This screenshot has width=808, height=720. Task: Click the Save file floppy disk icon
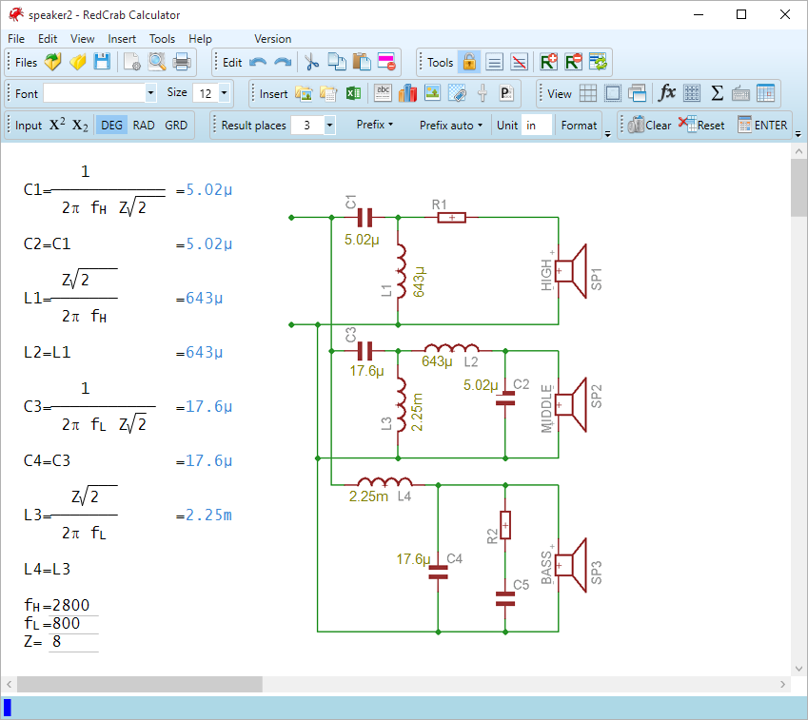(x=102, y=63)
